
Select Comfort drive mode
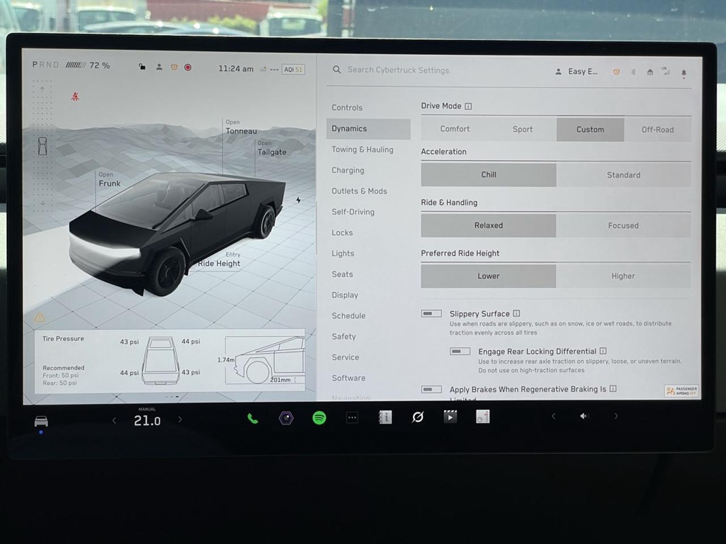coord(455,129)
